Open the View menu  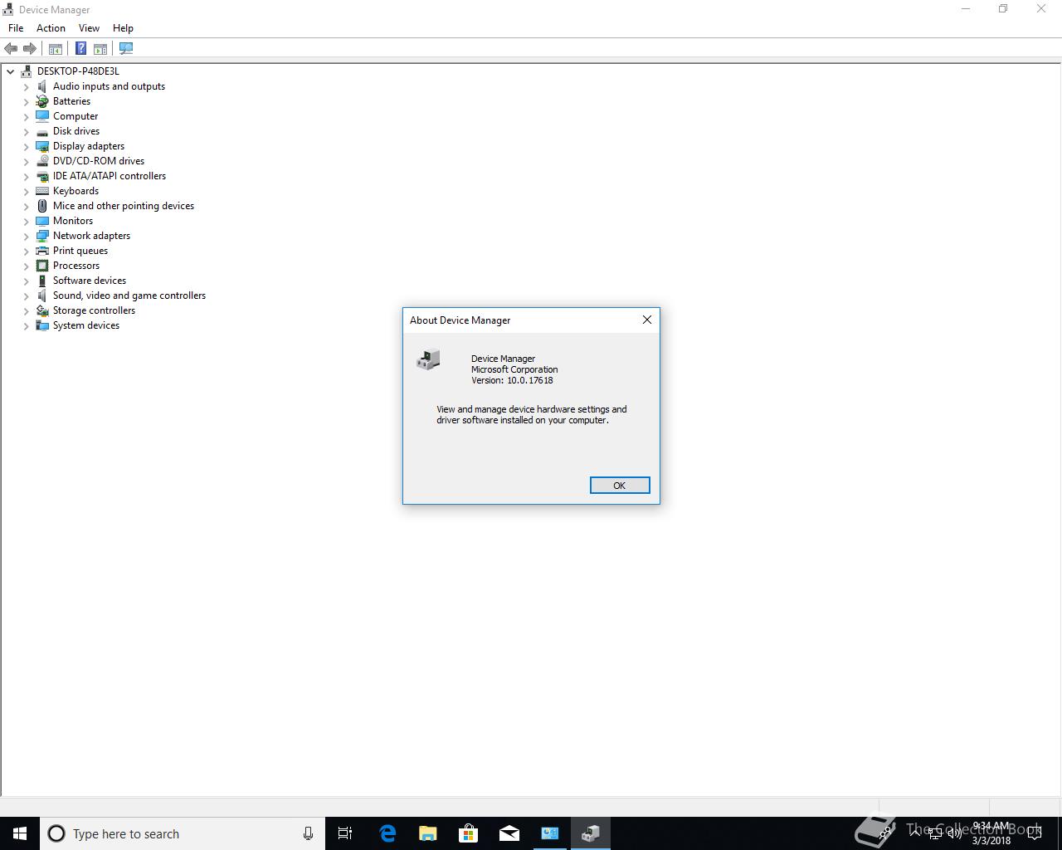click(89, 28)
